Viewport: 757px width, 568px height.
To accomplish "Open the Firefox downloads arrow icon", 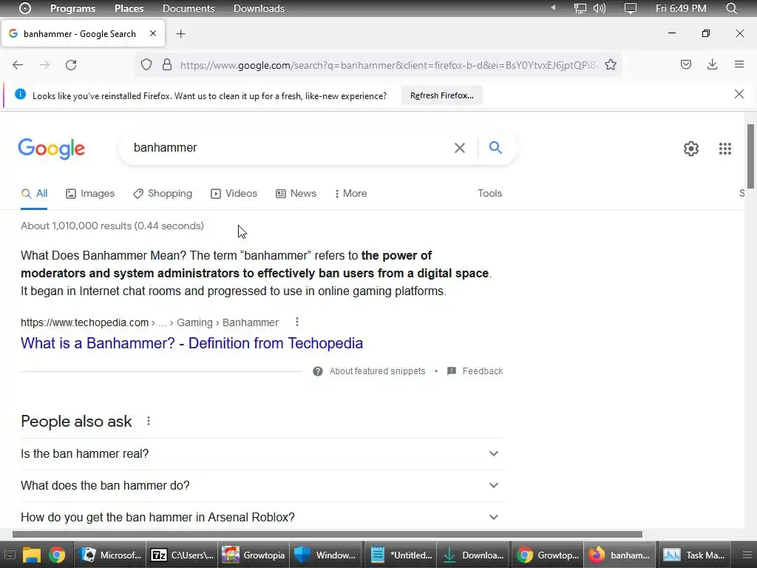I will 712,64.
